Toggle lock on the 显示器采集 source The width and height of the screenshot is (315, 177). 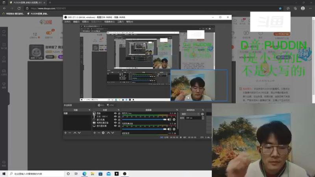119,126
